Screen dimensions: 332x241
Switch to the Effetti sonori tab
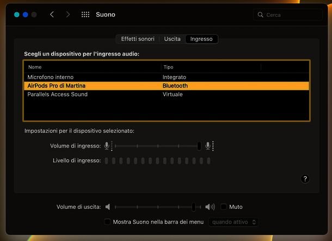coord(138,39)
